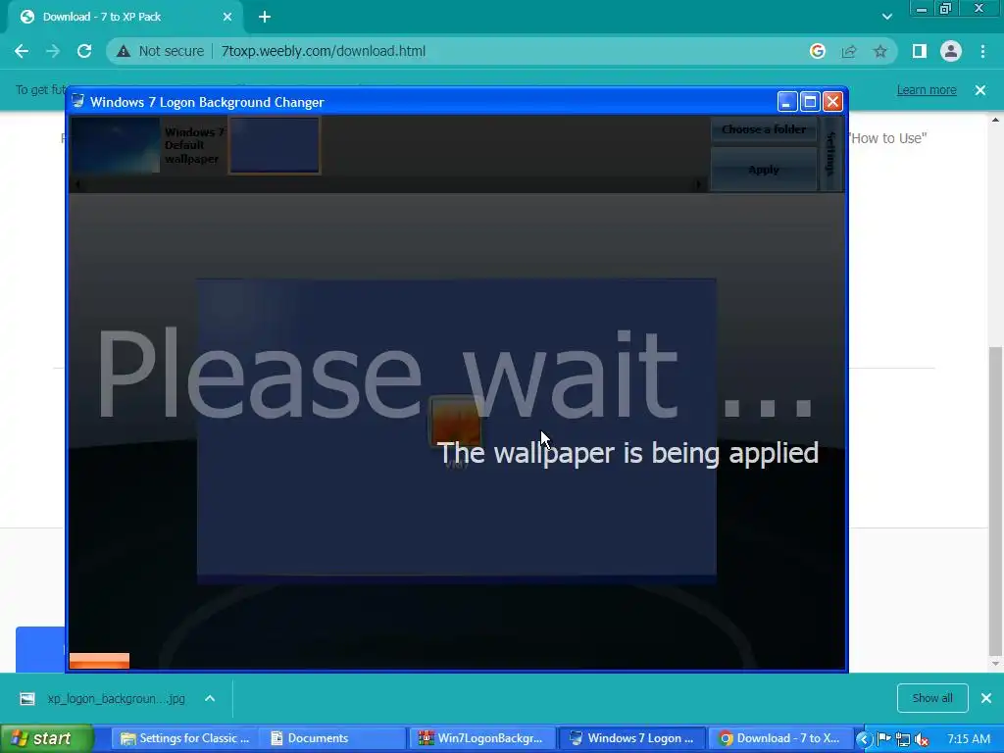Image resolution: width=1004 pixels, height=753 pixels.
Task: Select the dark blue wallpaper thumbnail
Action: coord(275,145)
